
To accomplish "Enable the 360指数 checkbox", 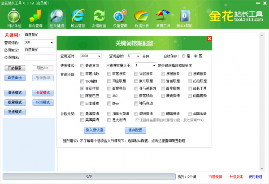I will [82, 81].
